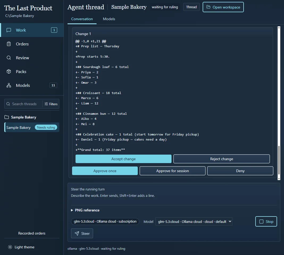Switch to the Models tab
This screenshot has width=284, height=255.
tap(109, 19)
